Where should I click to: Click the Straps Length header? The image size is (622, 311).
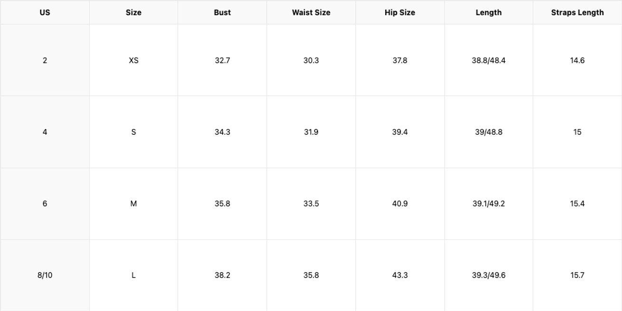pos(577,13)
